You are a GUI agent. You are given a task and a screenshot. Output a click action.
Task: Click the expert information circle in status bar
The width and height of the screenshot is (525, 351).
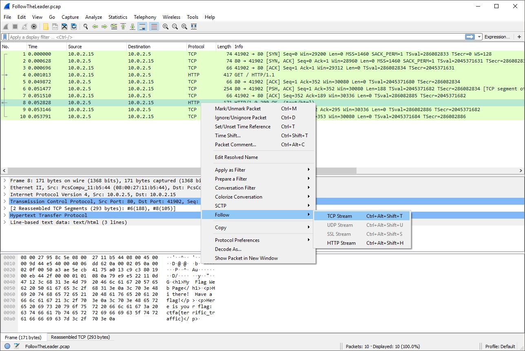7,347
